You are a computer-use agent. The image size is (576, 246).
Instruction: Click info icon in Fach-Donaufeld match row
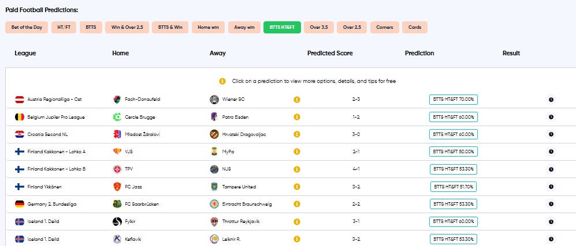(x=297, y=99)
